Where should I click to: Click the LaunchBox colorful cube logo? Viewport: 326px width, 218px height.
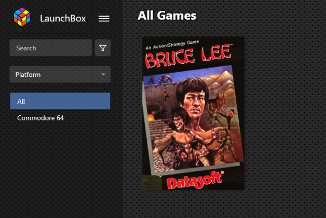[x=22, y=17]
